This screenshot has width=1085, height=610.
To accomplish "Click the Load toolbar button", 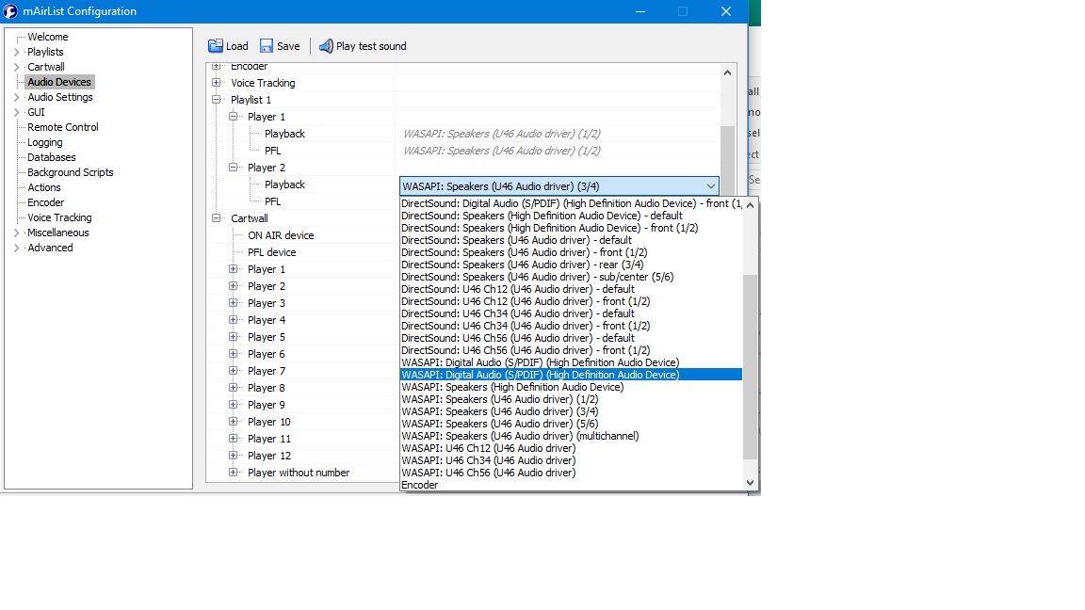I will 228,46.
